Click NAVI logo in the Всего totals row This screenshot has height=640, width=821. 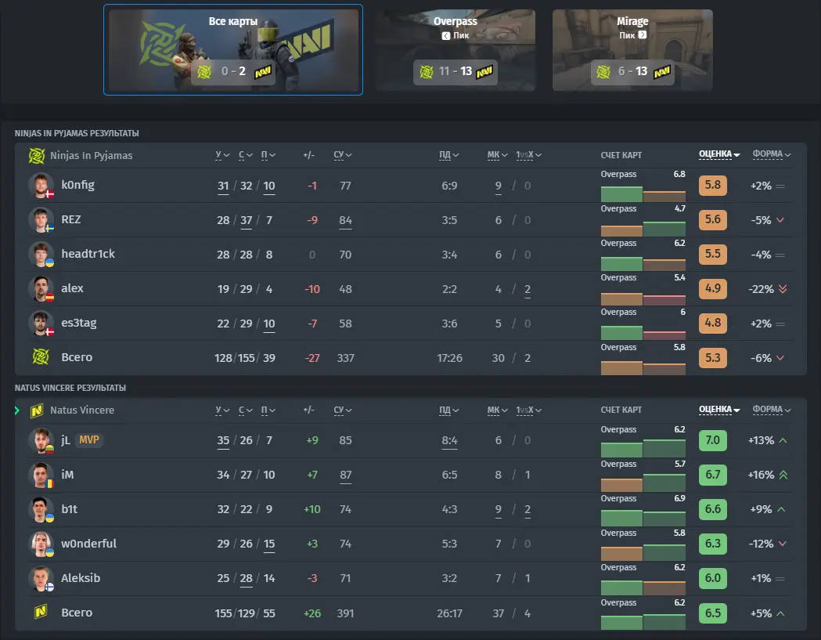(41, 612)
